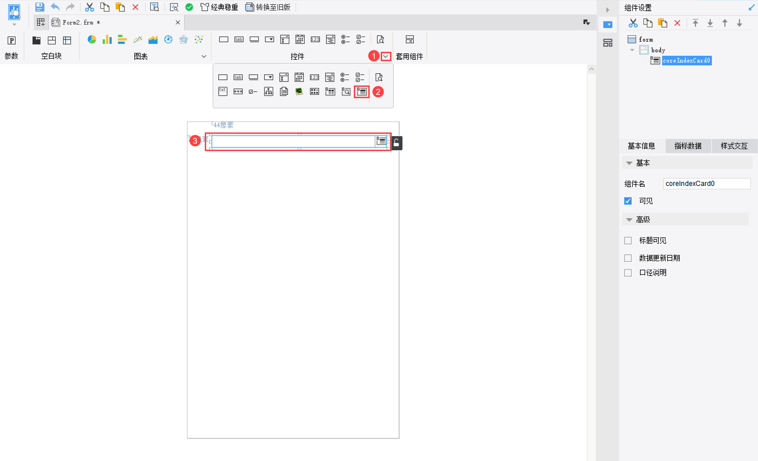The height and width of the screenshot is (461, 758).
Task: Click the save icon in top toolbar
Action: 40,7
